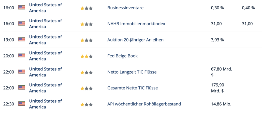The height and width of the screenshot is (113, 262).
Task: Open Auktion 20-jähriger Anleihen details
Action: (135, 40)
